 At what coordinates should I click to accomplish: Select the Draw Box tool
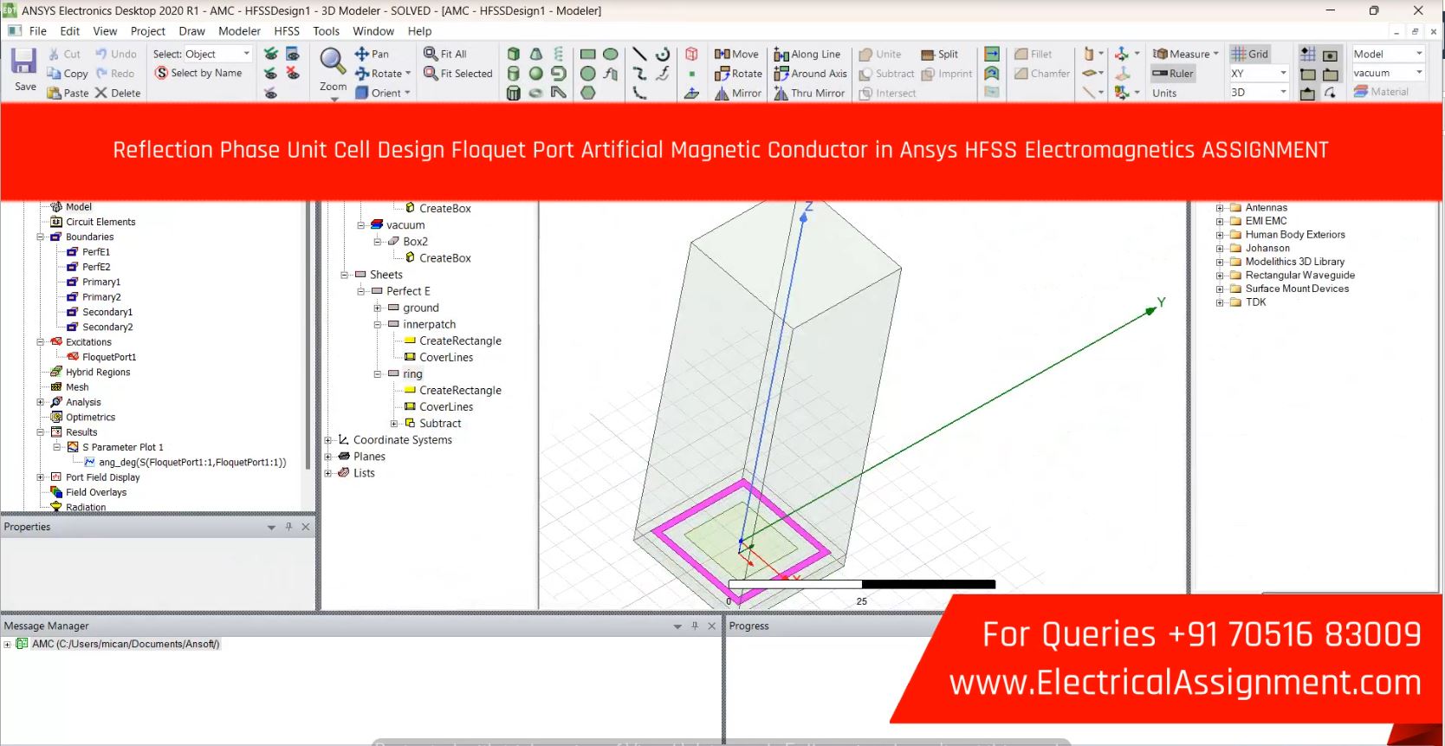pyautogui.click(x=514, y=54)
